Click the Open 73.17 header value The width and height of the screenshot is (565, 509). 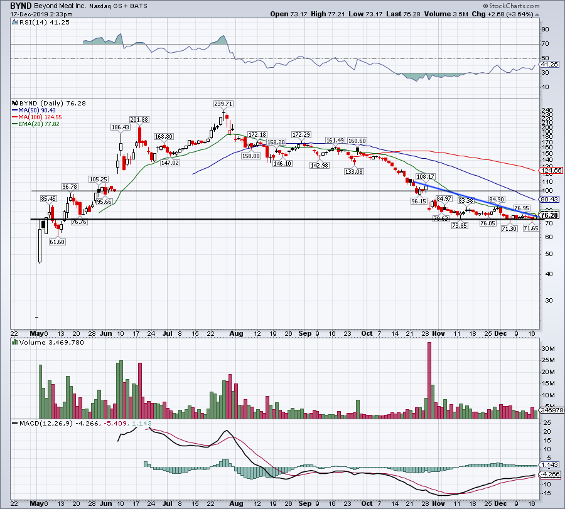(289, 14)
